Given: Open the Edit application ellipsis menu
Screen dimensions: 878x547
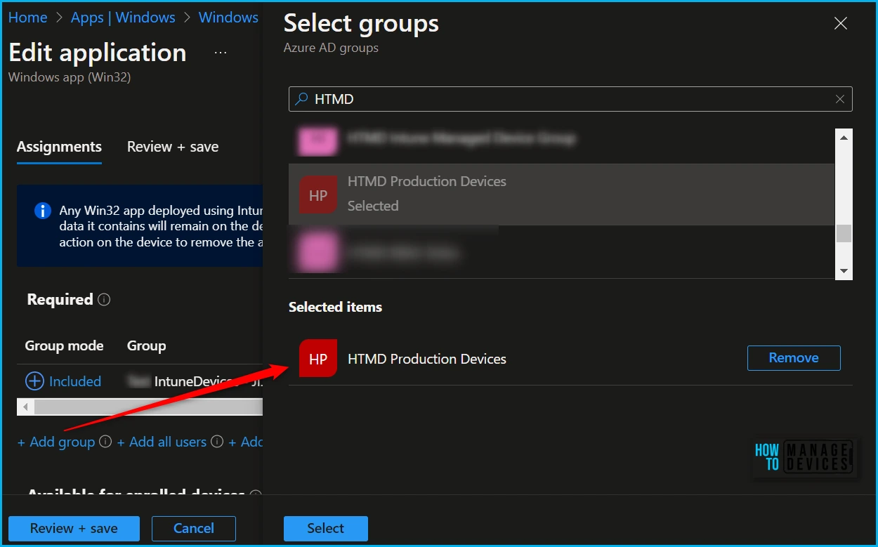Looking at the screenshot, I should click(x=221, y=53).
